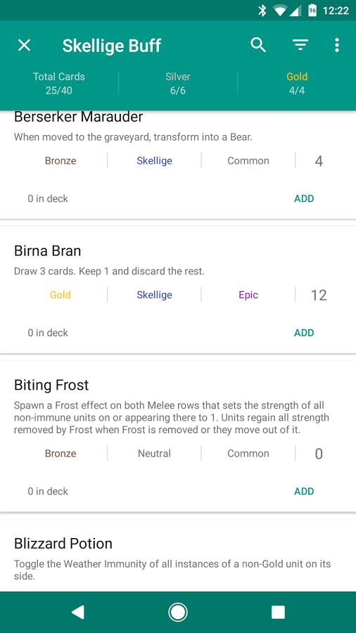Select the Silver 6/6 counter

pos(177,83)
